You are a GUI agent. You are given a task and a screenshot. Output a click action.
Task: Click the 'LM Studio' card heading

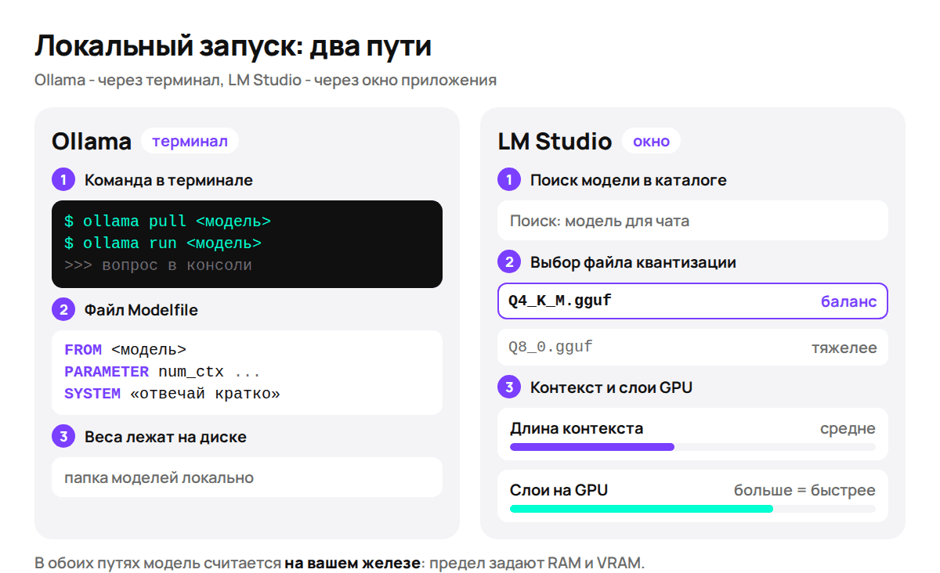[x=555, y=142]
